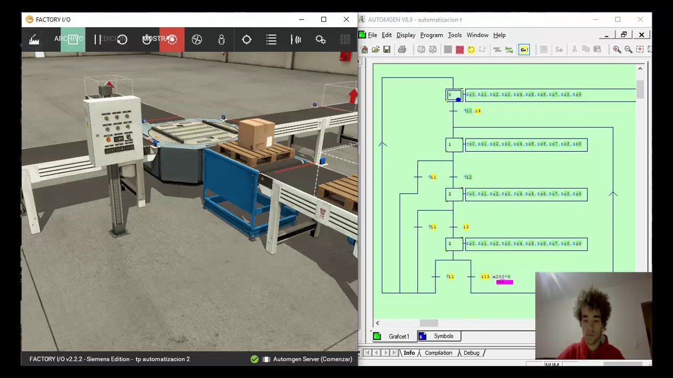Click the scroll up arrow in Grafcet view
This screenshot has width=673, height=378.
coord(640,69)
